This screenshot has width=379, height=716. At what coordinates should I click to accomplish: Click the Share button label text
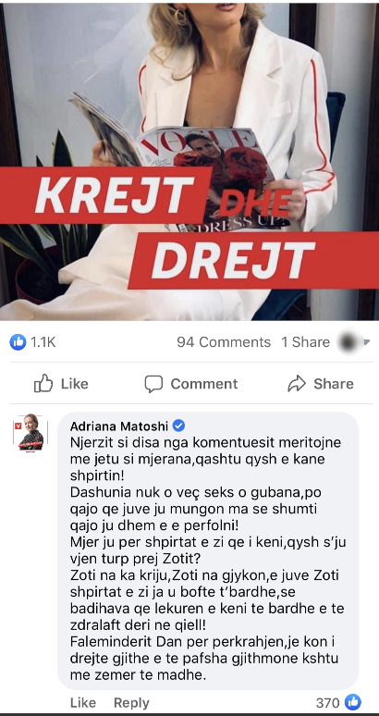point(334,384)
